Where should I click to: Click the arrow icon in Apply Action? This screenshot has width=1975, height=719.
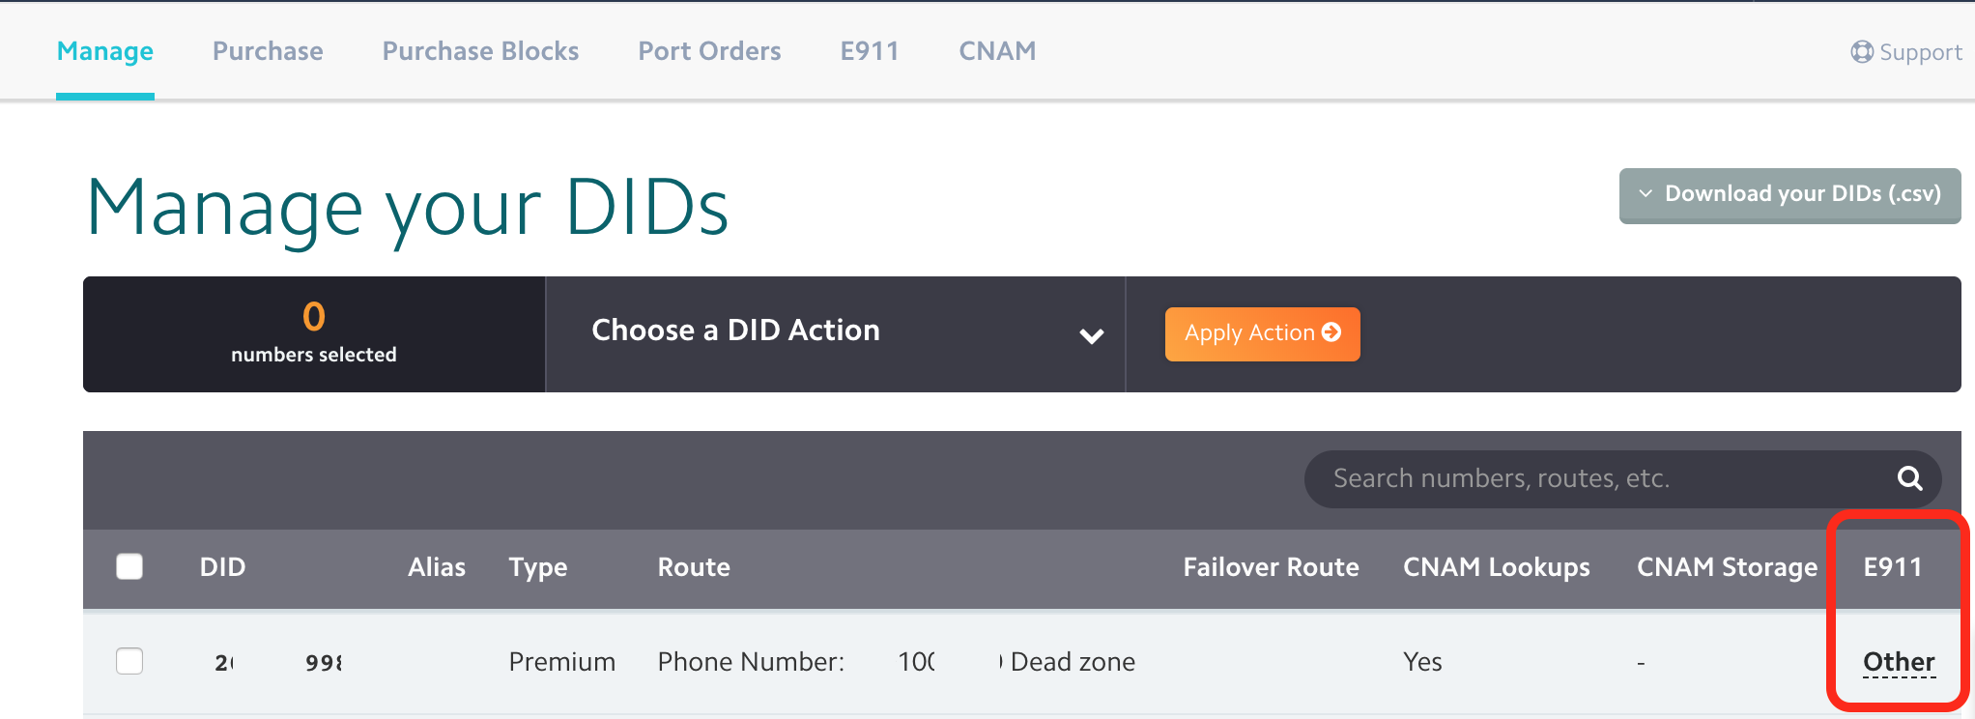click(1331, 332)
